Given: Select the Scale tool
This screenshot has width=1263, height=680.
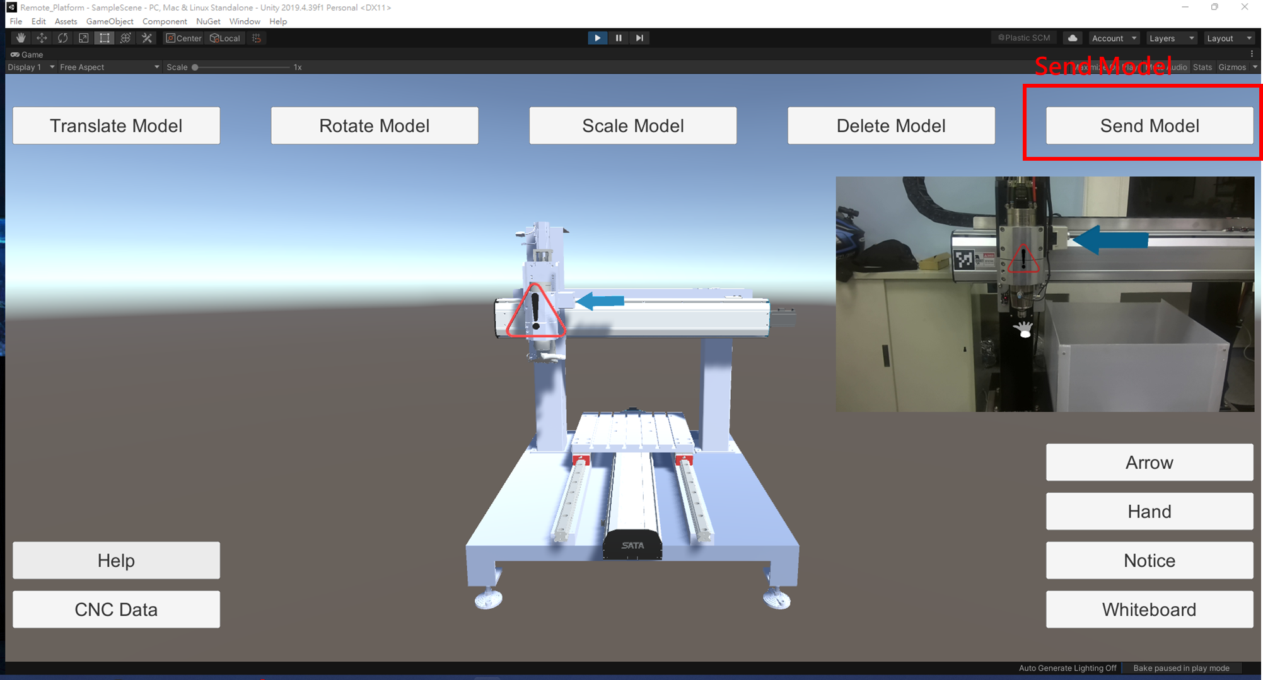Looking at the screenshot, I should (83, 38).
